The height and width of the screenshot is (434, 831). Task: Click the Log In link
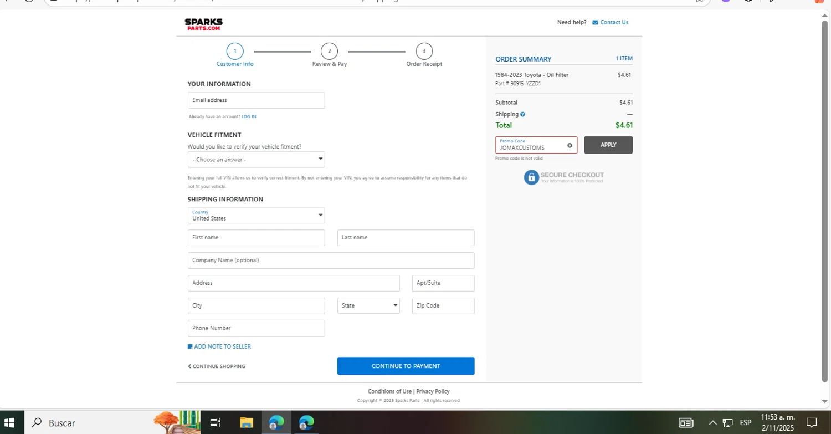point(249,117)
